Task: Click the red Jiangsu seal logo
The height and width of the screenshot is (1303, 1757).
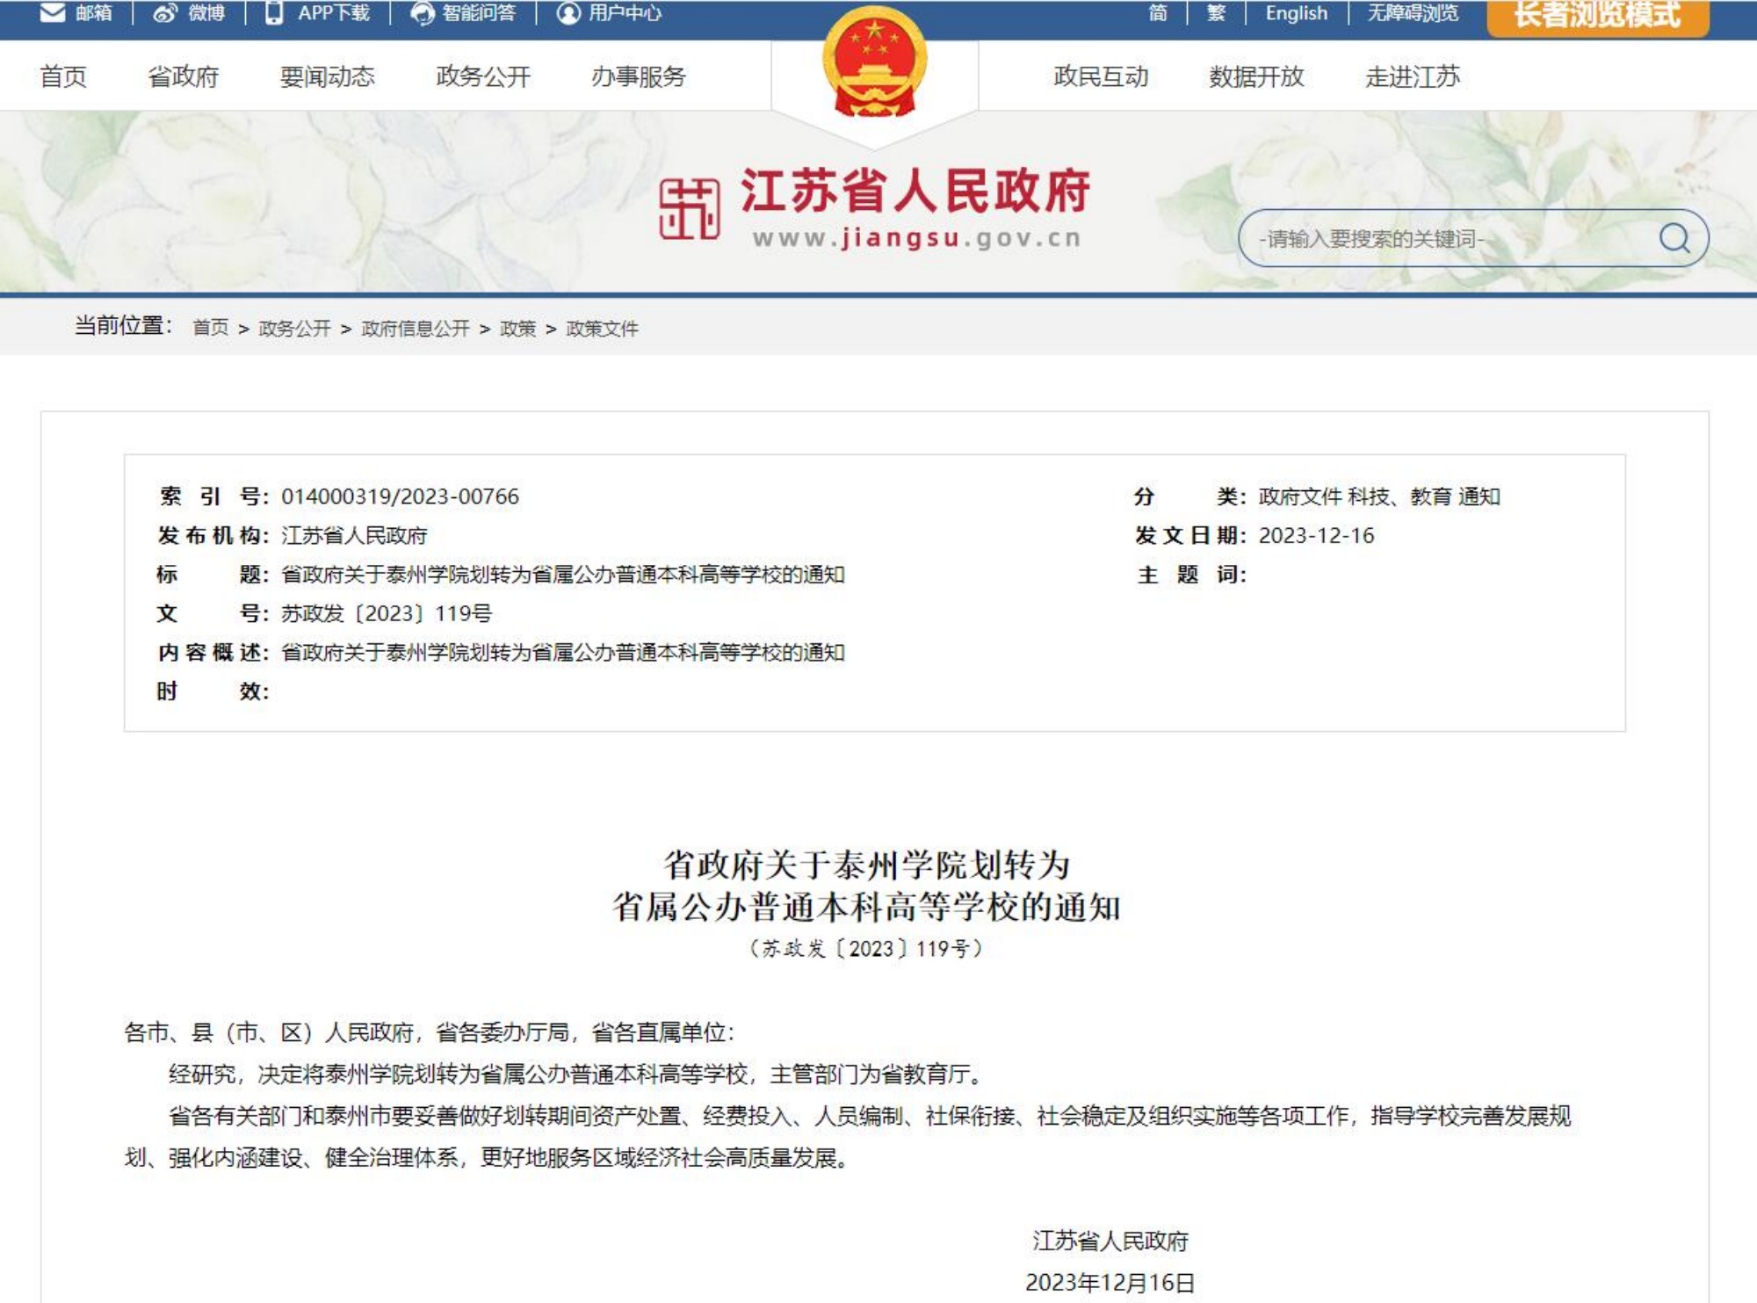Action: (x=690, y=209)
